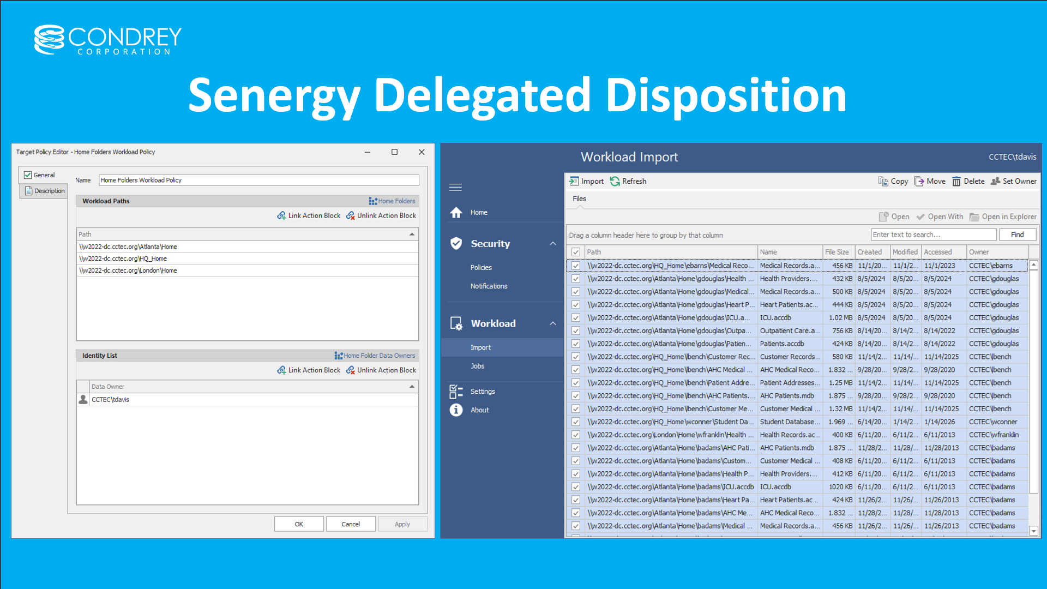Click the Description page icon

pos(29,191)
